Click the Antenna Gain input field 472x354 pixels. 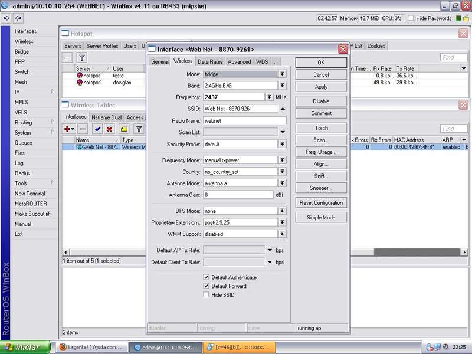(x=238, y=195)
